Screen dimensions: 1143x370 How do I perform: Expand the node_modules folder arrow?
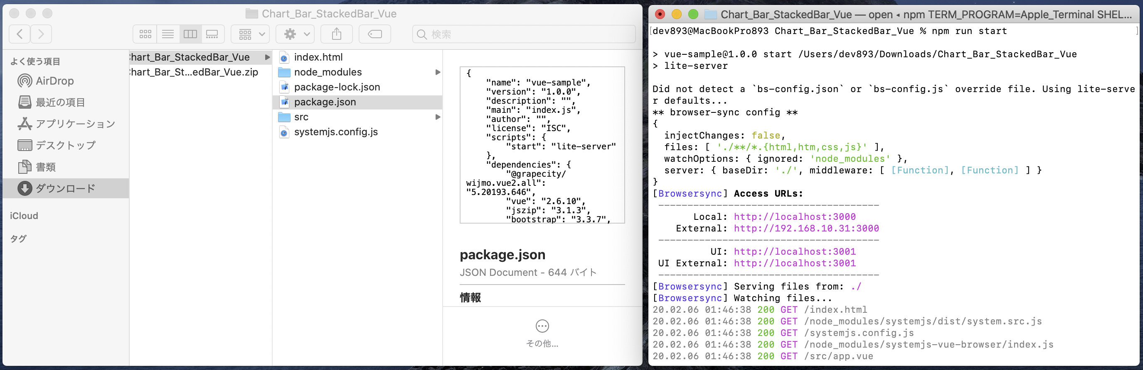(x=438, y=72)
